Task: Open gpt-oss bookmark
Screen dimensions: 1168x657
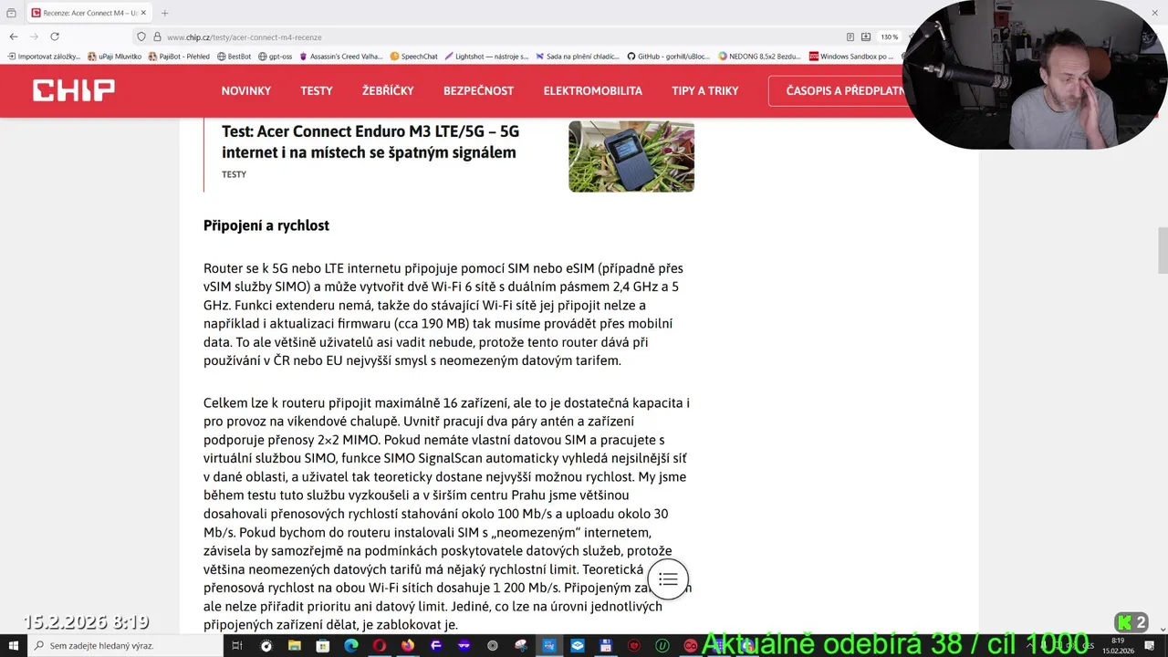Action: point(276,57)
